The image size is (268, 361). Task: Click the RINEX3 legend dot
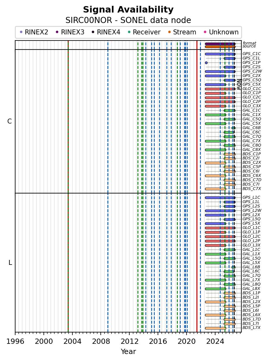tap(57, 32)
